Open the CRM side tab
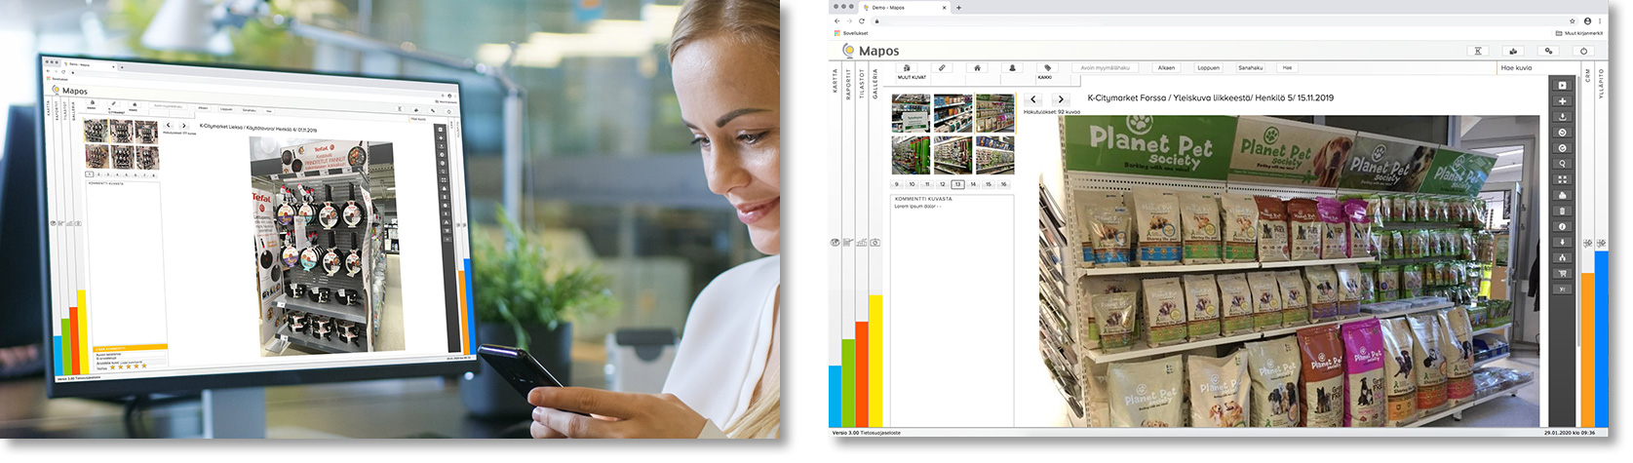 click(x=1587, y=75)
